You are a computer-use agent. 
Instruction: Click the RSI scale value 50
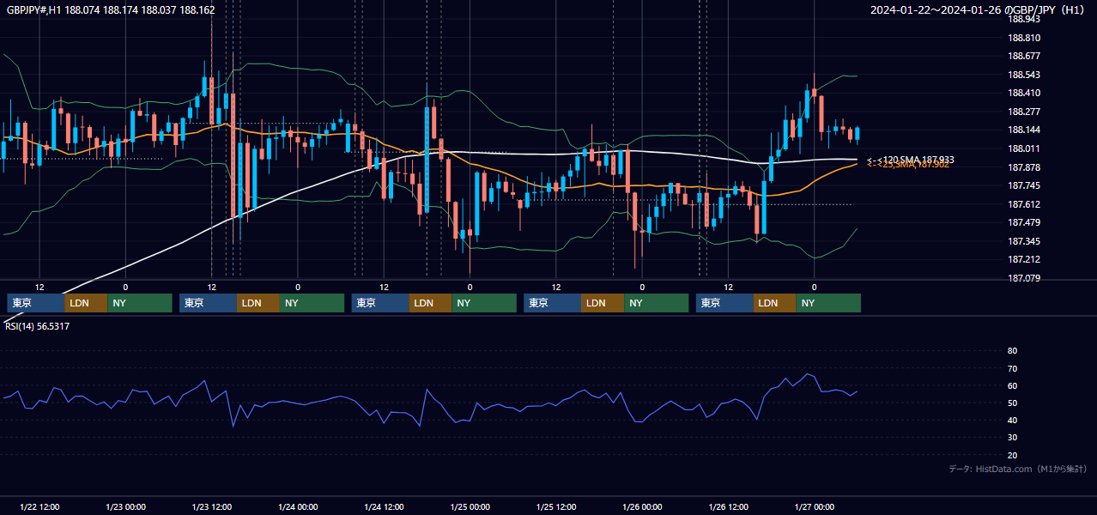pyautogui.click(x=1013, y=403)
